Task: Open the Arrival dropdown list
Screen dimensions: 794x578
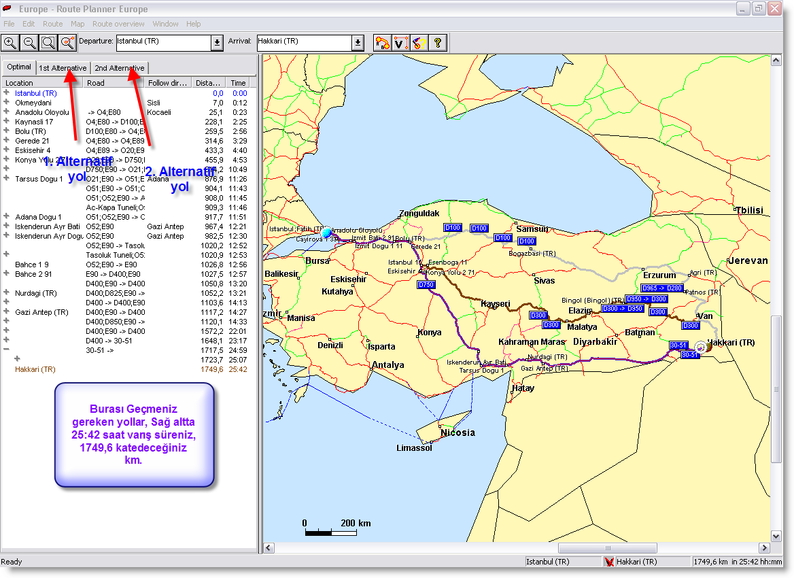Action: coord(358,43)
